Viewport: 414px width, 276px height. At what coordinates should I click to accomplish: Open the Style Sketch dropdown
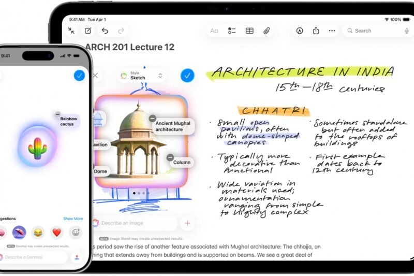(141, 76)
